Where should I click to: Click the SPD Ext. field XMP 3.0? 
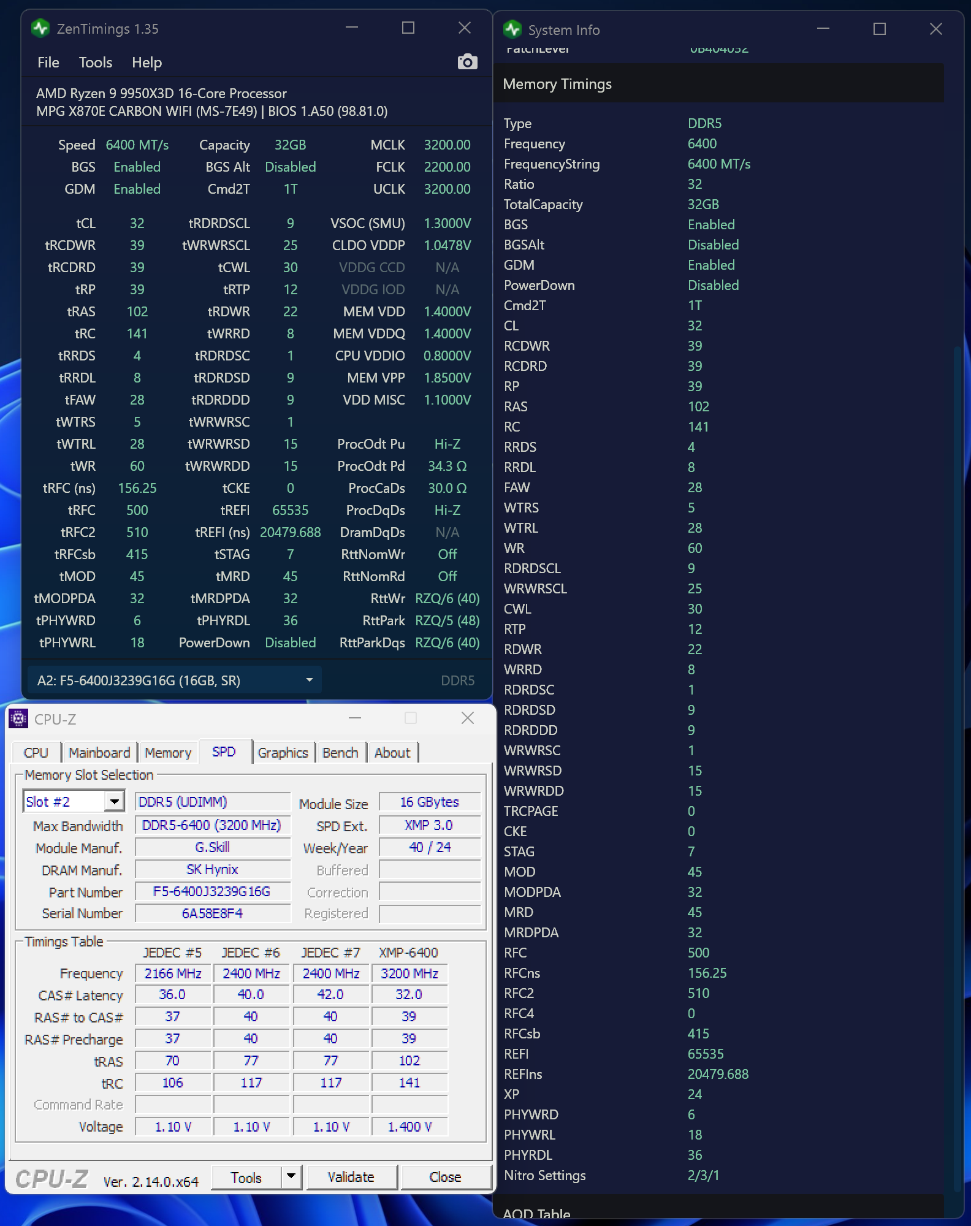[429, 825]
